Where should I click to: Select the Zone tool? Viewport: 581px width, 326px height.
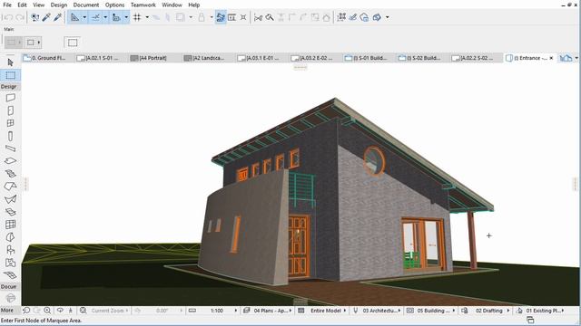click(10, 263)
